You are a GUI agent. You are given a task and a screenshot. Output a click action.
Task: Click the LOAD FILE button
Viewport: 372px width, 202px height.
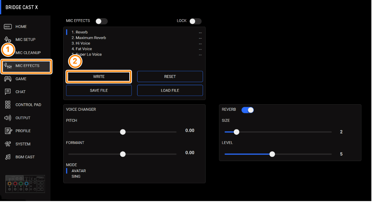[170, 91]
